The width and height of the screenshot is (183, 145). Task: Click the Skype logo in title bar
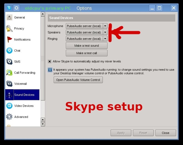[x=9, y=8]
